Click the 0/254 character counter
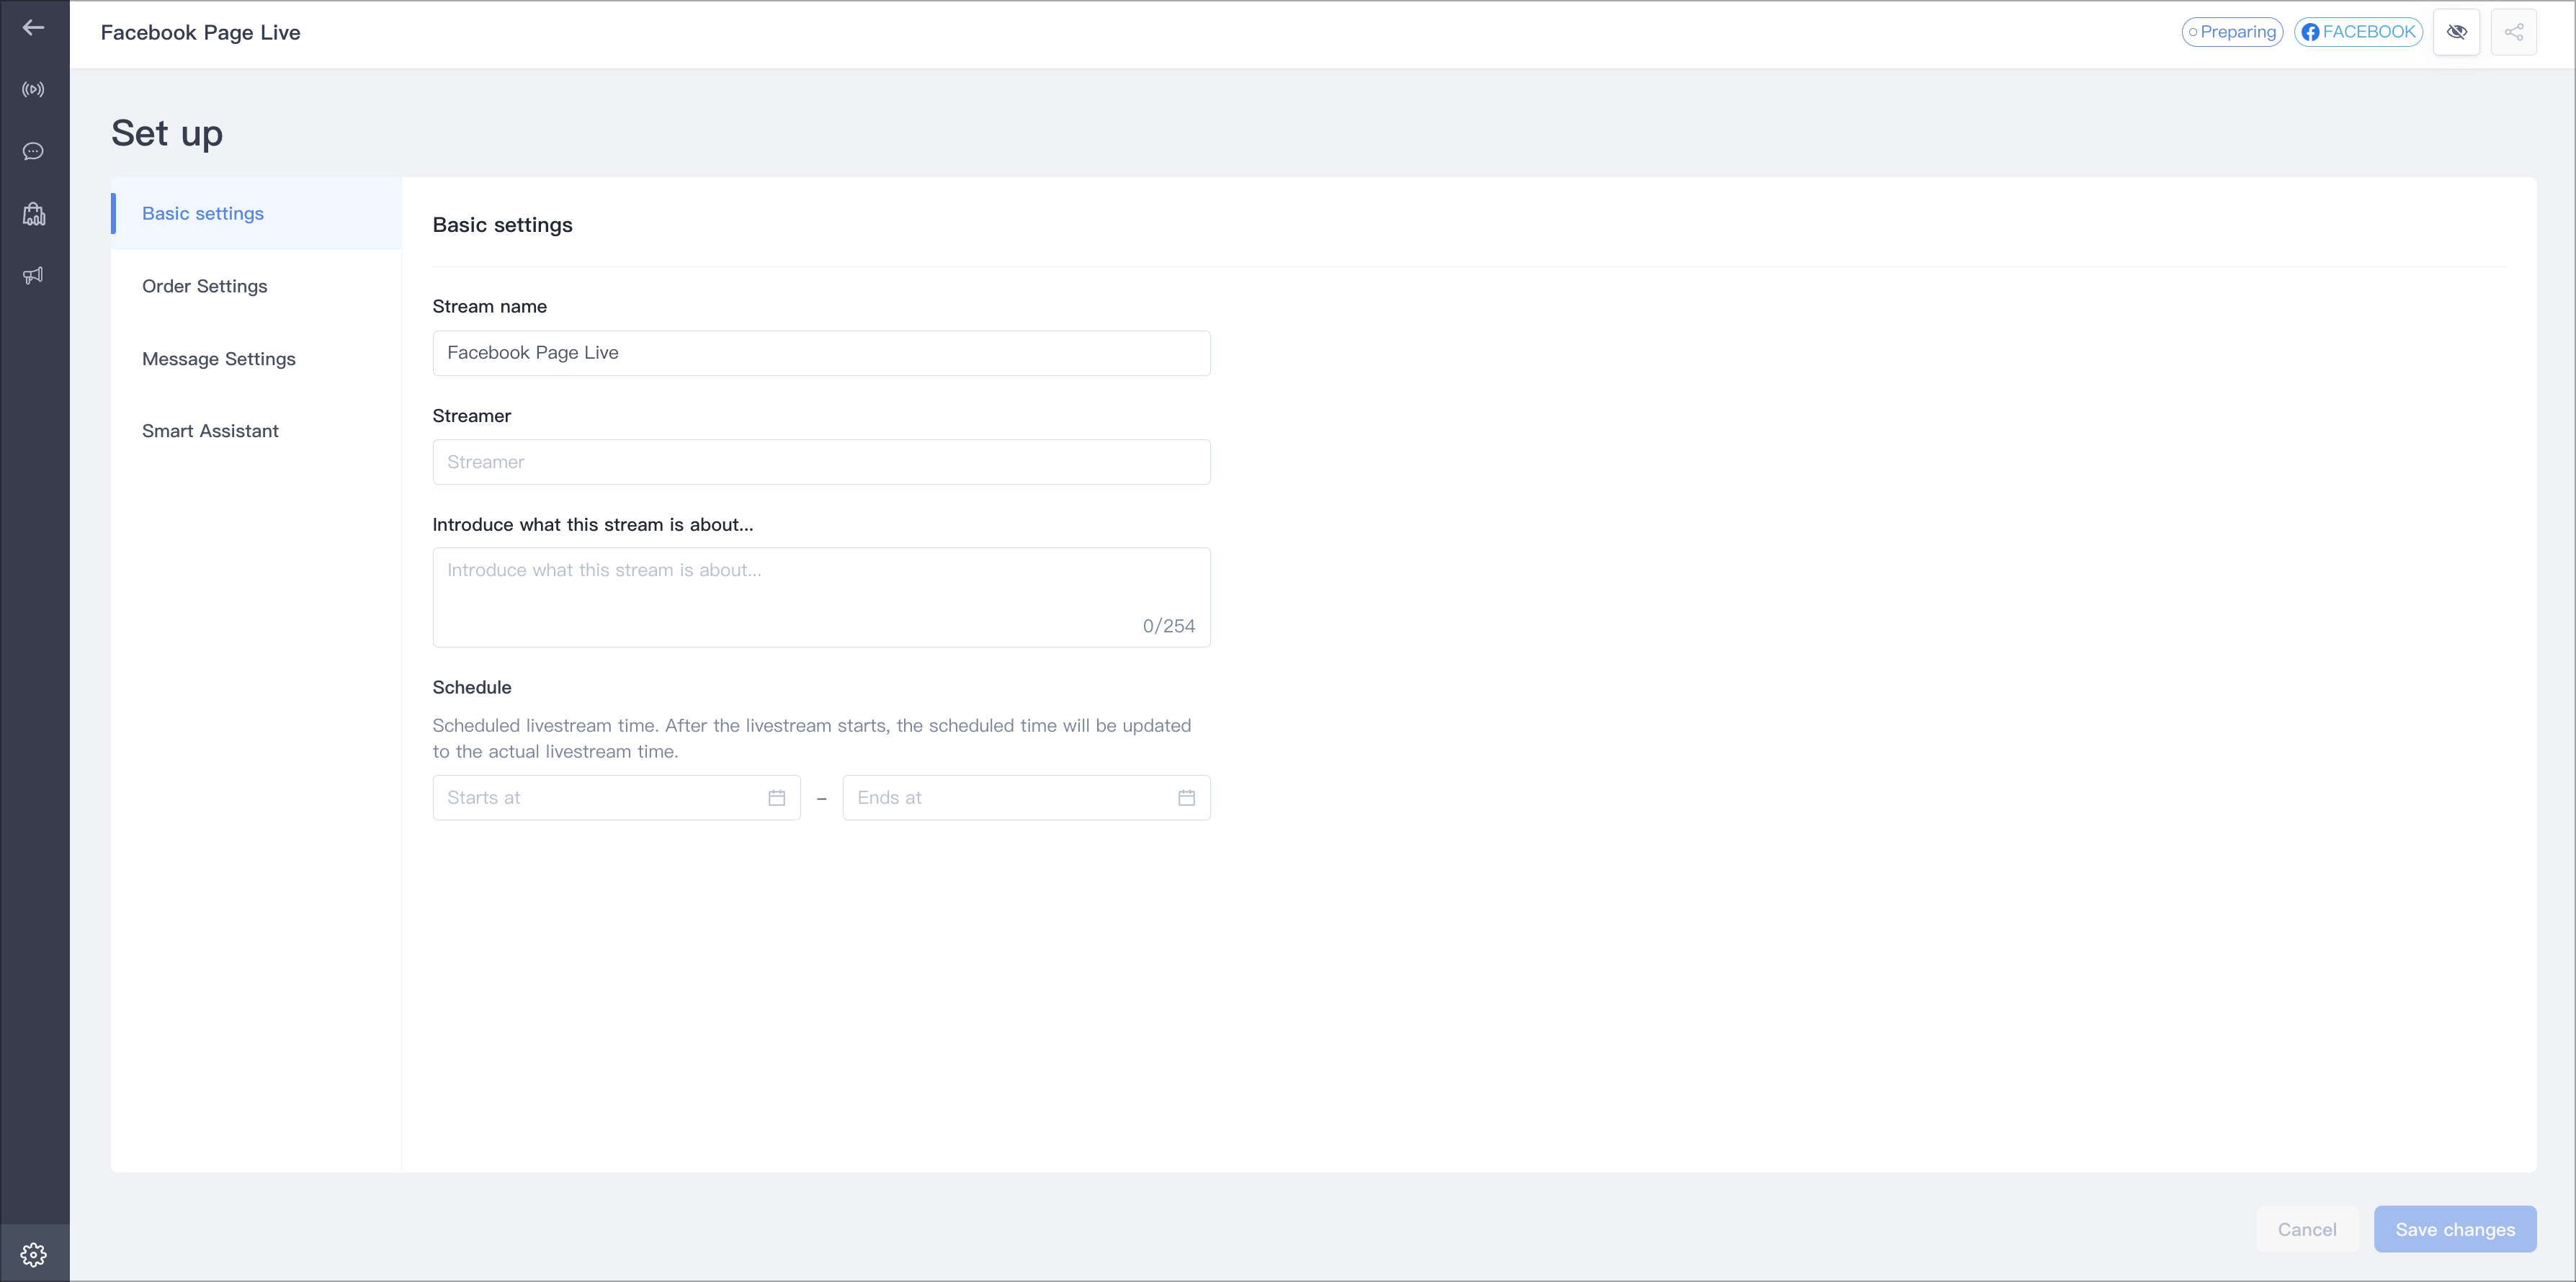The width and height of the screenshot is (2576, 1282). click(1169, 626)
